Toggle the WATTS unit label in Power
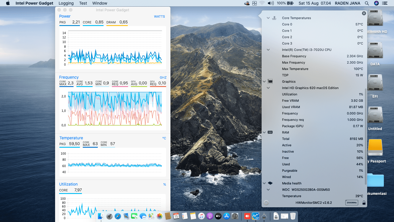 tap(159, 16)
